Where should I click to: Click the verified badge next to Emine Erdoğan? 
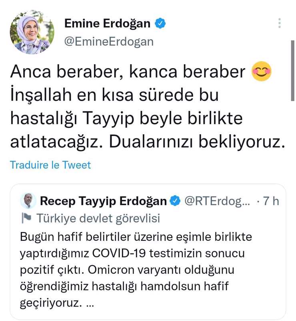160,23
